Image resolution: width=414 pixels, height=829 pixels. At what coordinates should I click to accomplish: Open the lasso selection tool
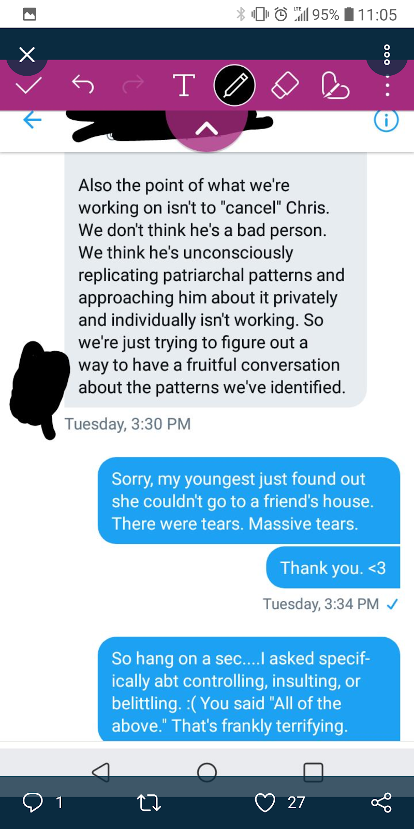335,85
